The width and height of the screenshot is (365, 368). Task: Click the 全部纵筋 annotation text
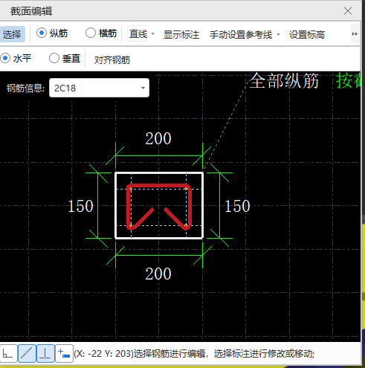tap(284, 81)
